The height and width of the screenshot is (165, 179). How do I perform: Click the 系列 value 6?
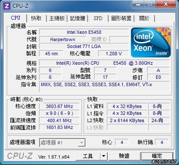[50, 70]
